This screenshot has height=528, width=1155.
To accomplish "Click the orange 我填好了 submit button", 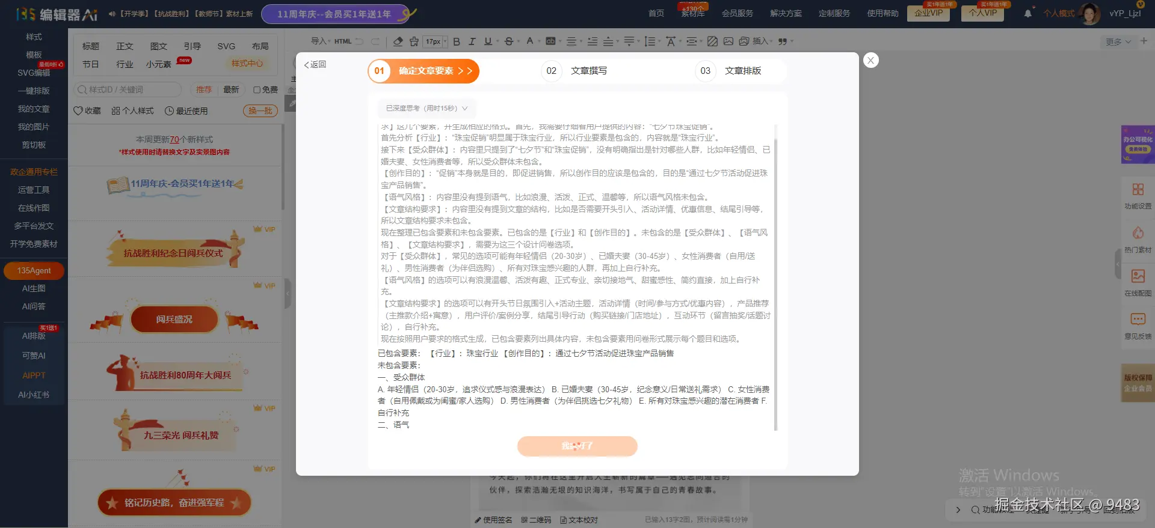I will 577,446.
